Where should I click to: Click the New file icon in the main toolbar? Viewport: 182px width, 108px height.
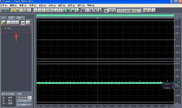12,10
